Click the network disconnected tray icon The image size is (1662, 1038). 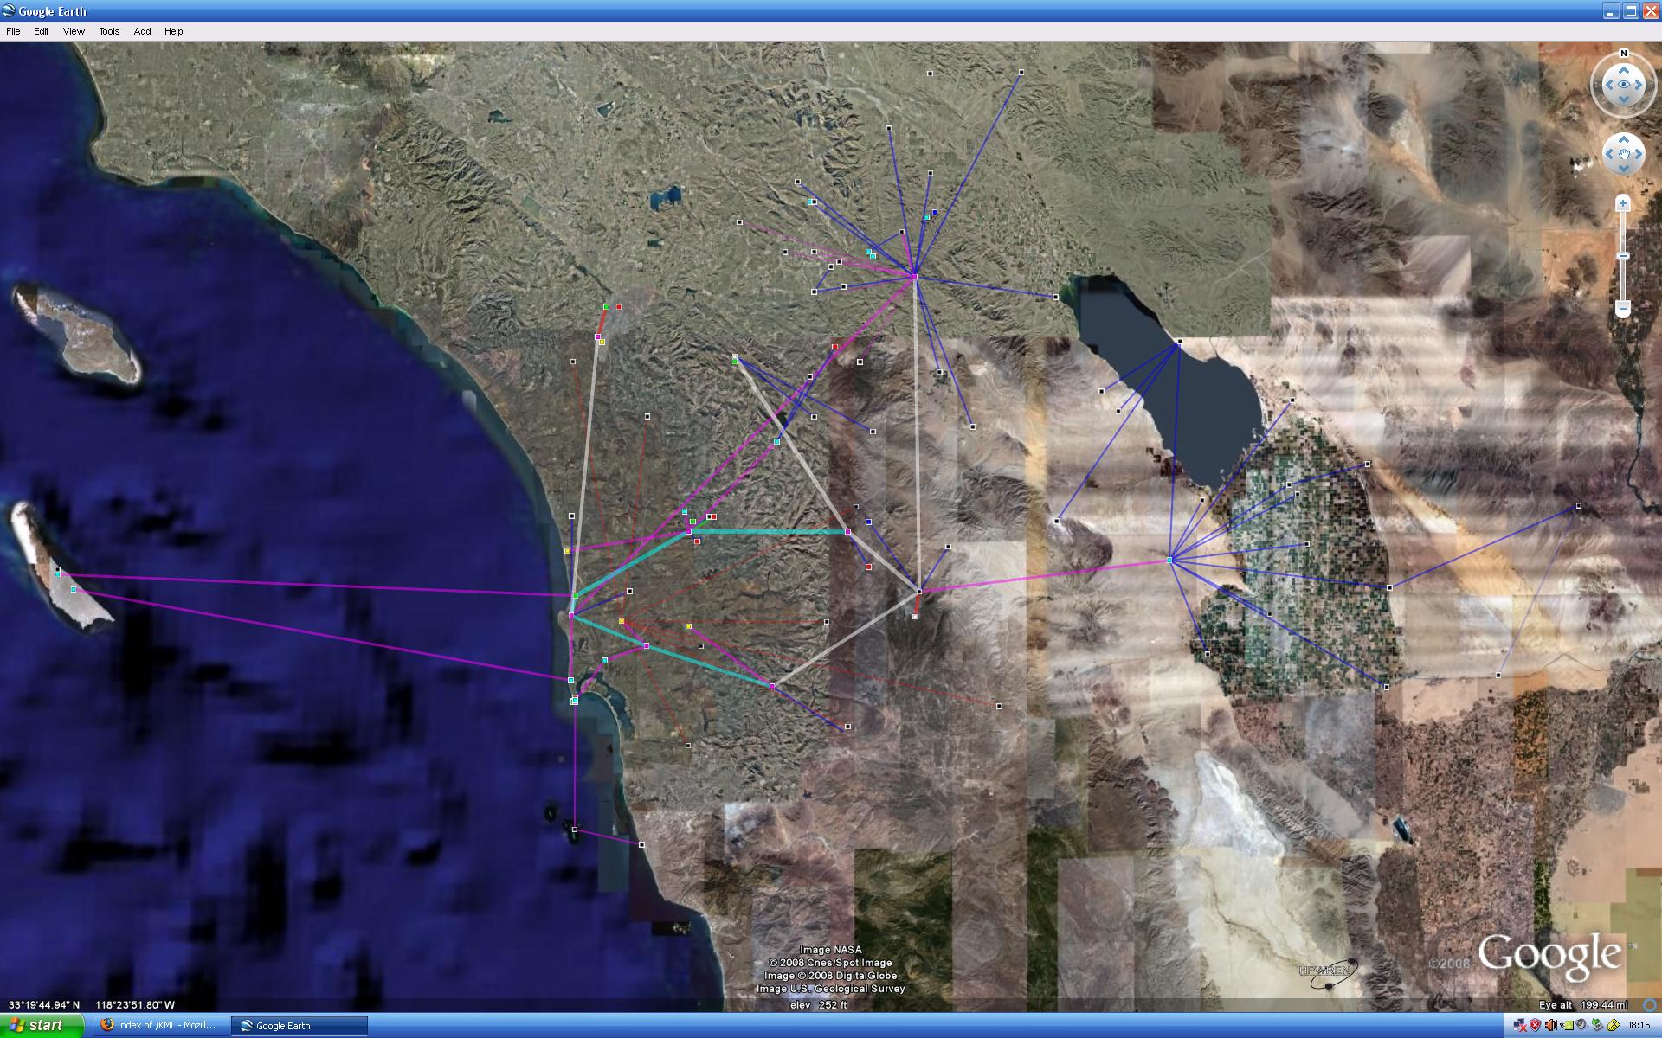1520,1025
